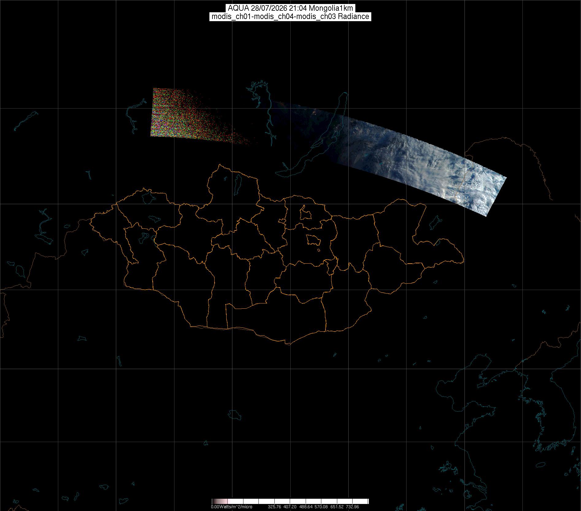
Task: Click the "0.00Watts/m^2/micro" scale label
Action: 231,507
